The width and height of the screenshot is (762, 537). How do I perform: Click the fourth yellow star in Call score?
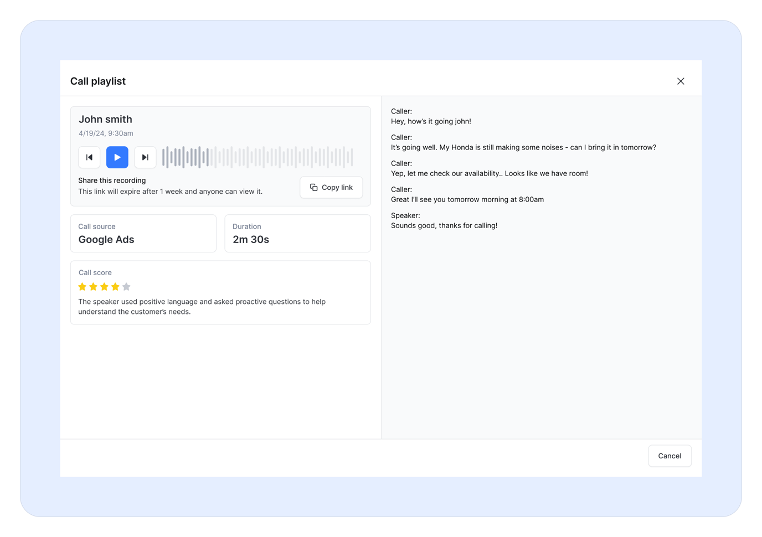point(115,286)
